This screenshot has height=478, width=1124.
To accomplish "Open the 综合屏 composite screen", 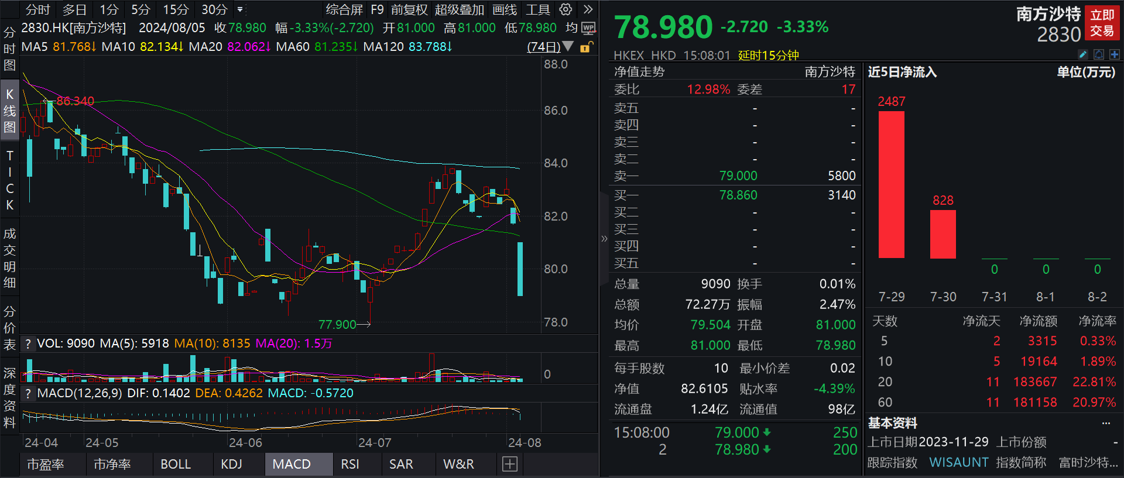I will (344, 9).
